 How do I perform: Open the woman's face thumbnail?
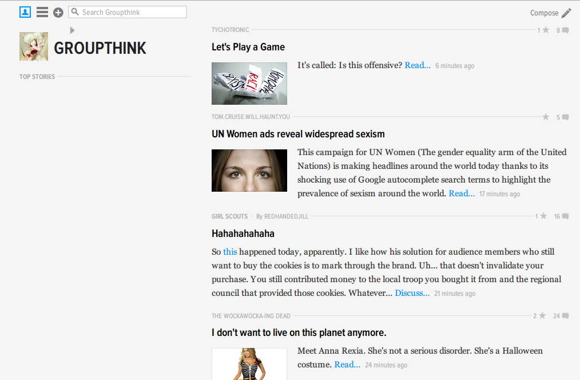[x=249, y=171]
